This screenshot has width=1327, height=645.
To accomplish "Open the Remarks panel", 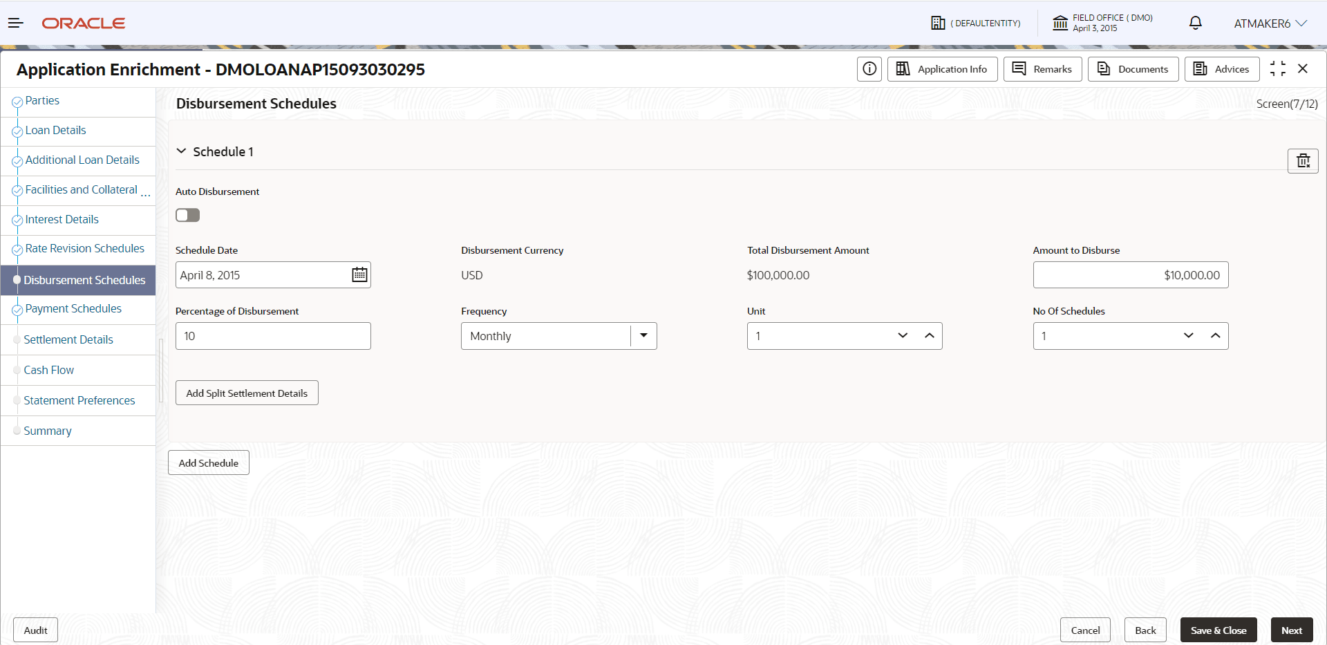I will [1042, 69].
